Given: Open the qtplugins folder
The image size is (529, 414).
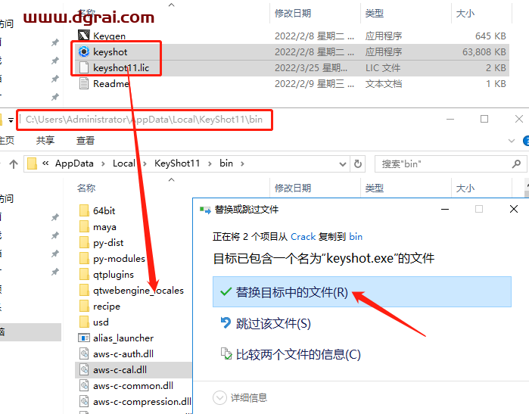Looking at the screenshot, I should pos(113,274).
